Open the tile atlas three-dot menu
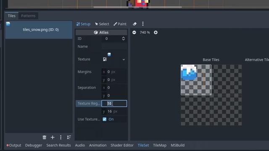This screenshot has width=269, height=151. 143,24
